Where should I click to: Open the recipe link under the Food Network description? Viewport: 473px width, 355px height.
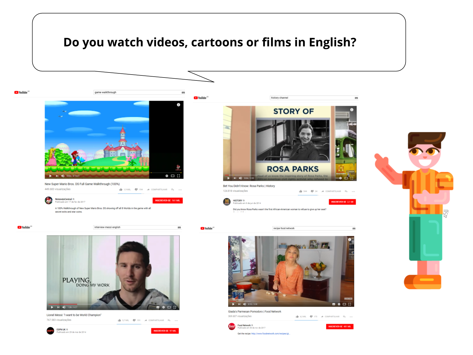pyautogui.click(x=271, y=333)
